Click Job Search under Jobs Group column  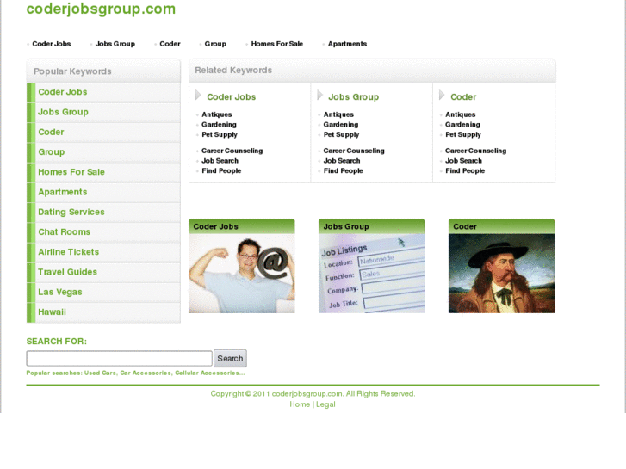click(342, 161)
